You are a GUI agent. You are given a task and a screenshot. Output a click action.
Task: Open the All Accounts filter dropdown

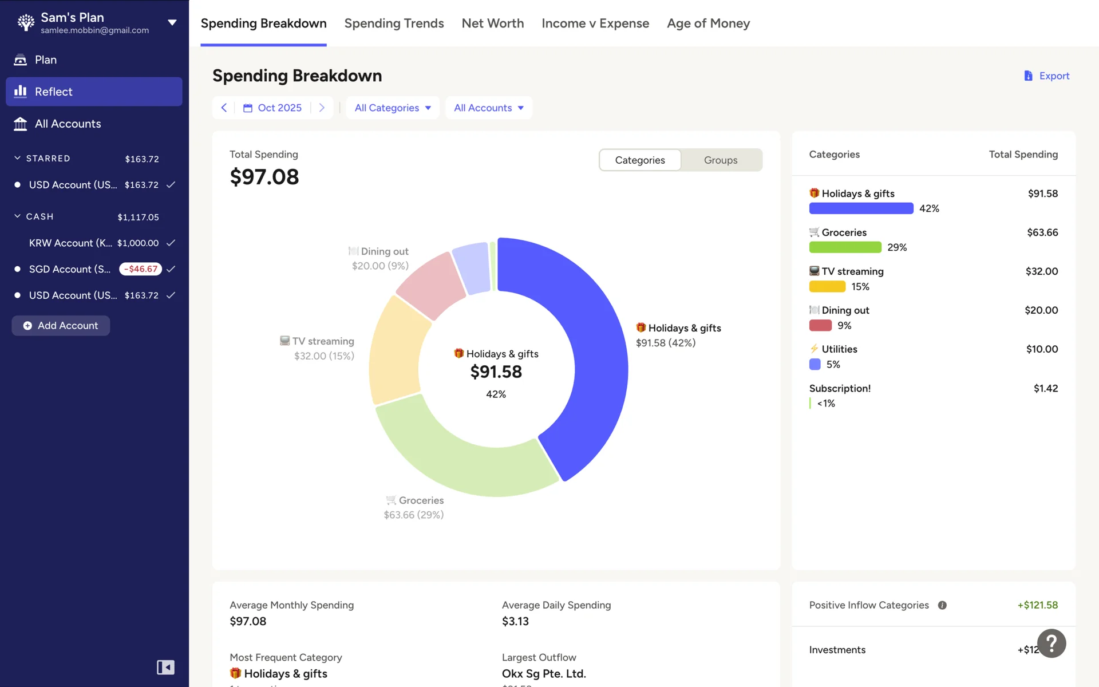click(488, 108)
